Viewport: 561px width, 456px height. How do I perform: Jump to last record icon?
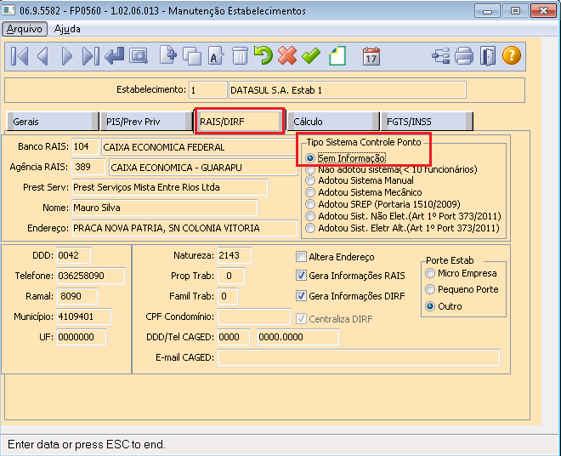tap(90, 56)
